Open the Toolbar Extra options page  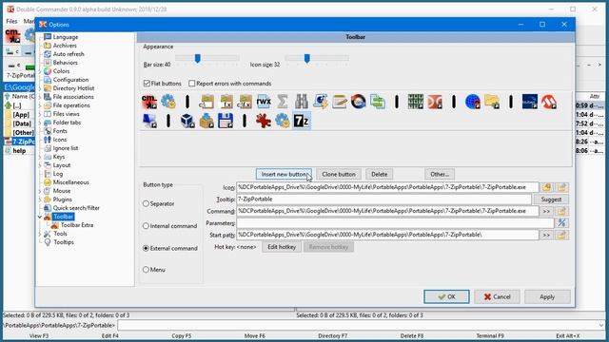(x=77, y=225)
